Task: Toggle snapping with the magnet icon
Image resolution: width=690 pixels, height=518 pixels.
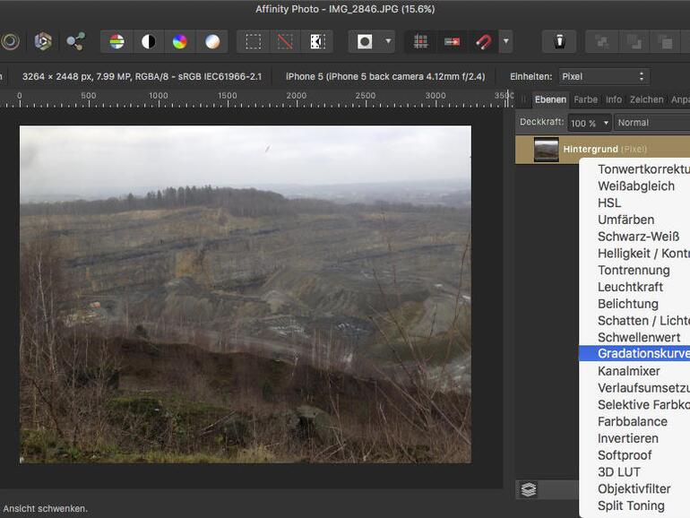Action: (483, 41)
